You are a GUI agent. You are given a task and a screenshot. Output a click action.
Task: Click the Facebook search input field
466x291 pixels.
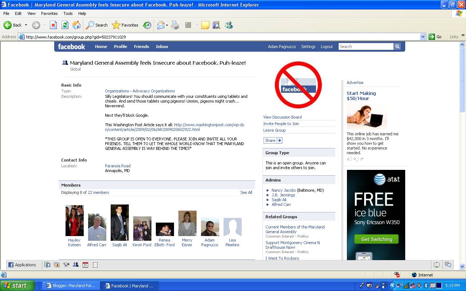point(366,47)
